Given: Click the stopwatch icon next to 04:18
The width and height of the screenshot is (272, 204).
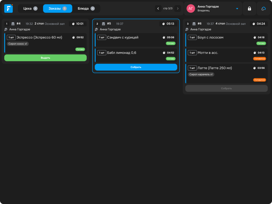Looking at the screenshot, I should (x=255, y=37).
